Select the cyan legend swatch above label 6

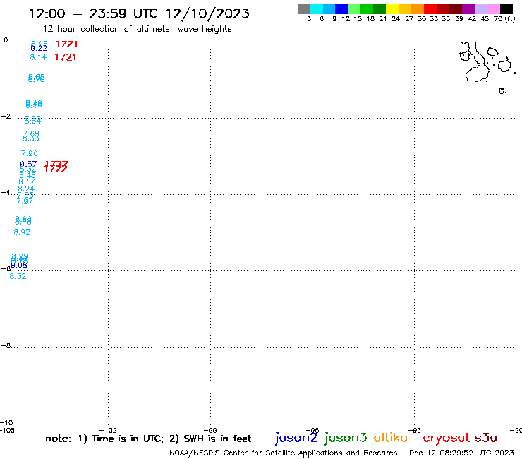317,8
